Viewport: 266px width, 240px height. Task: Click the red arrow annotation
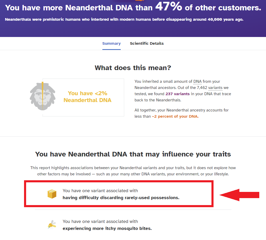pos(239,195)
